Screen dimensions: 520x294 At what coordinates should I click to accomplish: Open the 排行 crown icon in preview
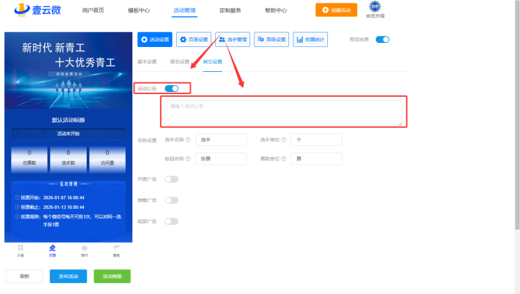pyautogui.click(x=84, y=248)
